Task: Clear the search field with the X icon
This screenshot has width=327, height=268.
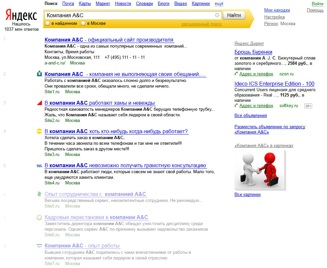Action: tap(217, 15)
